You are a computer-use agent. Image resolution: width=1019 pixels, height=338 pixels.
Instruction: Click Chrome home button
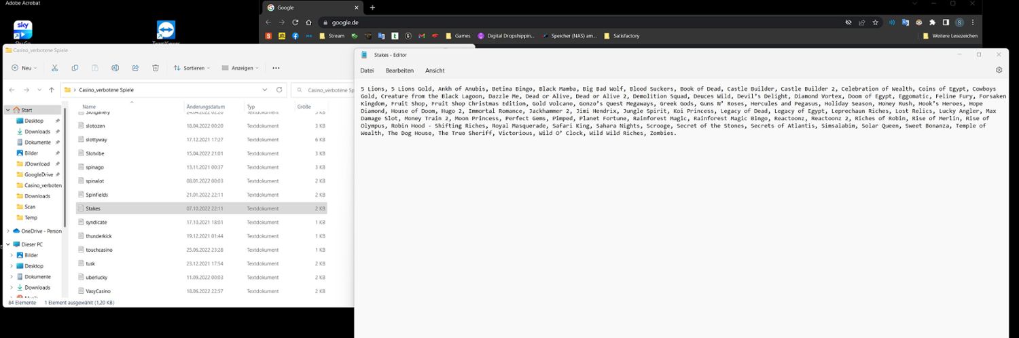308,22
